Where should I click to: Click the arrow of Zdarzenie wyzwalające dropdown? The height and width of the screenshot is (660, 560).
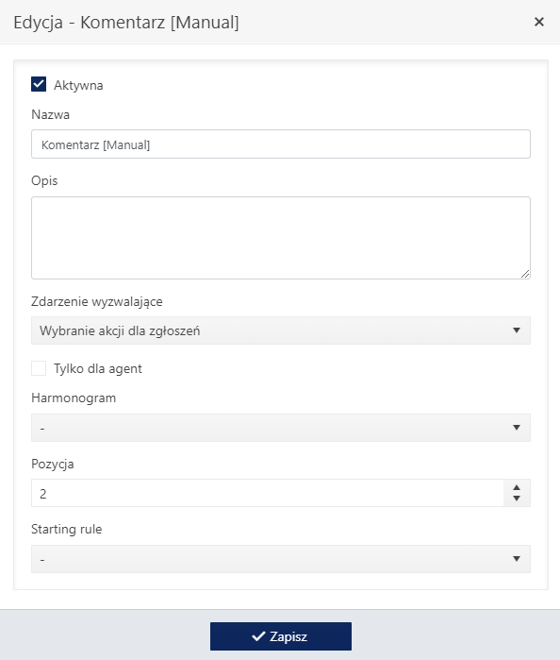[517, 330]
